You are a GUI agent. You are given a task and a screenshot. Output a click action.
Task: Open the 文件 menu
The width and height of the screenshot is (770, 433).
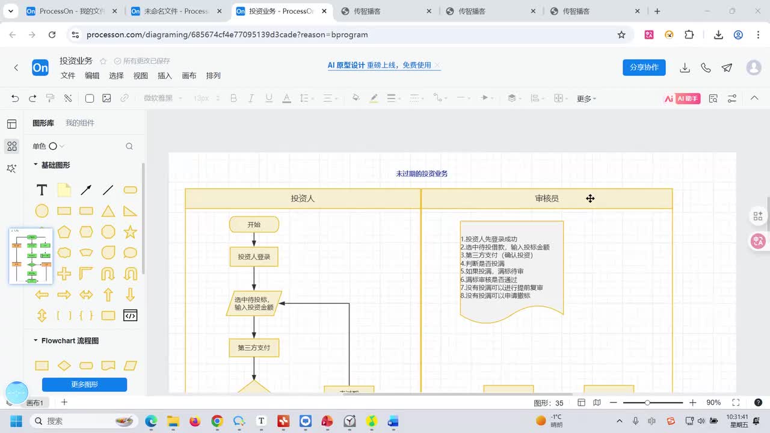68,76
